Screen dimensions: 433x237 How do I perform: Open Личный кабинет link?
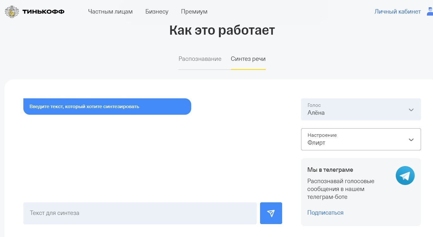397,12
